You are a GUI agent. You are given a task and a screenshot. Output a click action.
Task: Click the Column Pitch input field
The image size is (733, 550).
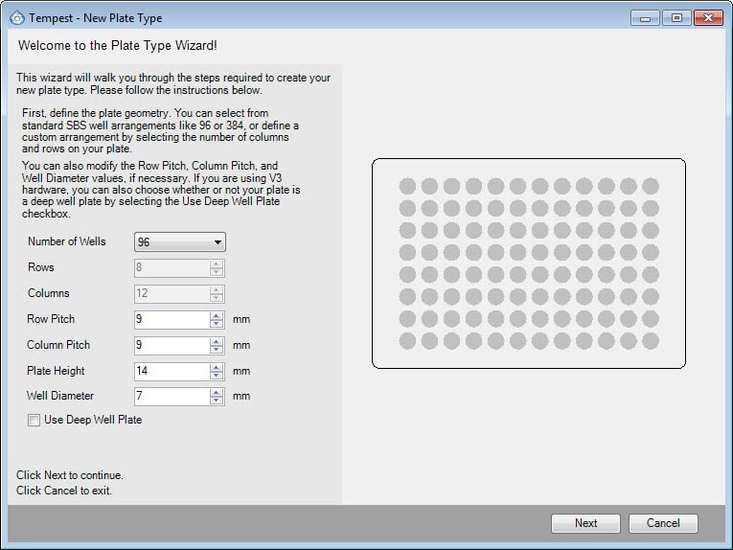(x=172, y=345)
